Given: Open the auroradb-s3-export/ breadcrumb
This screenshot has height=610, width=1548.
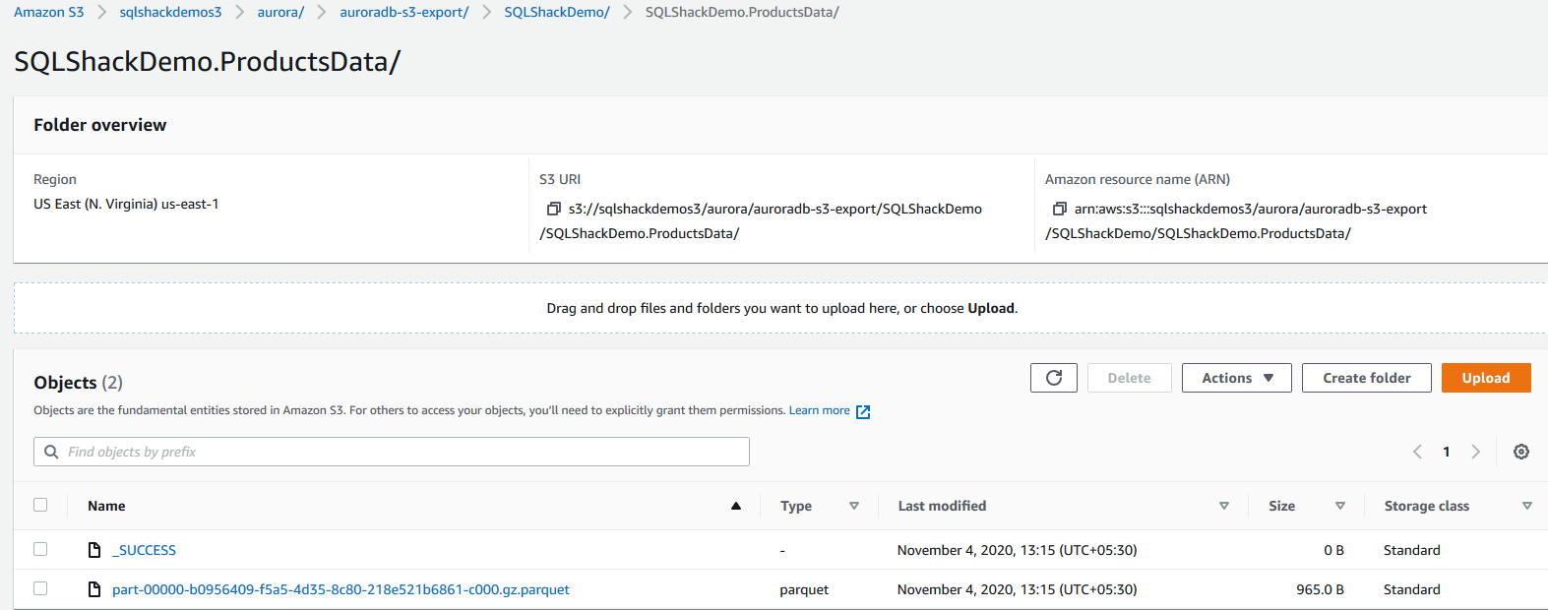Looking at the screenshot, I should point(403,12).
